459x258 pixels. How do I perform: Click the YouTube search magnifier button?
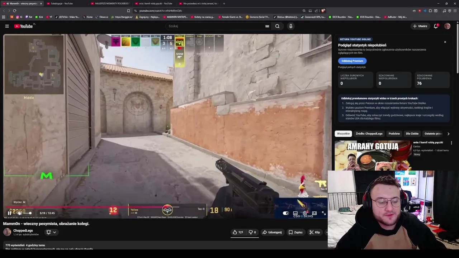click(277, 26)
